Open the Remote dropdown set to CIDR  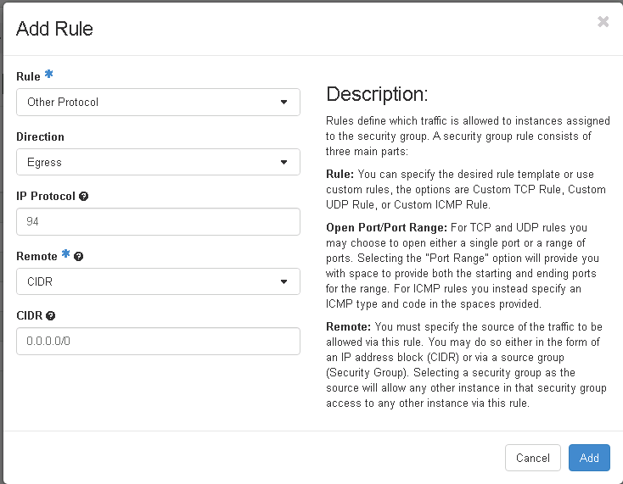tap(158, 281)
